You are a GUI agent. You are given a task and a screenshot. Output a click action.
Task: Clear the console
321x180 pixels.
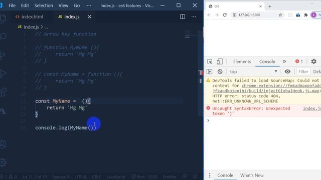(220, 71)
